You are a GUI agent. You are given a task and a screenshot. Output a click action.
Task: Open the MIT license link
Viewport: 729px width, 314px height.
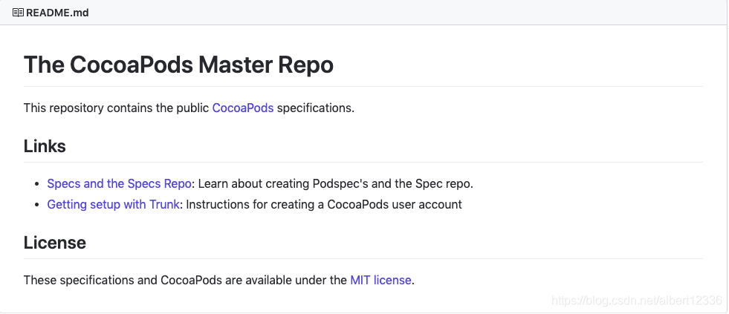[x=380, y=280]
